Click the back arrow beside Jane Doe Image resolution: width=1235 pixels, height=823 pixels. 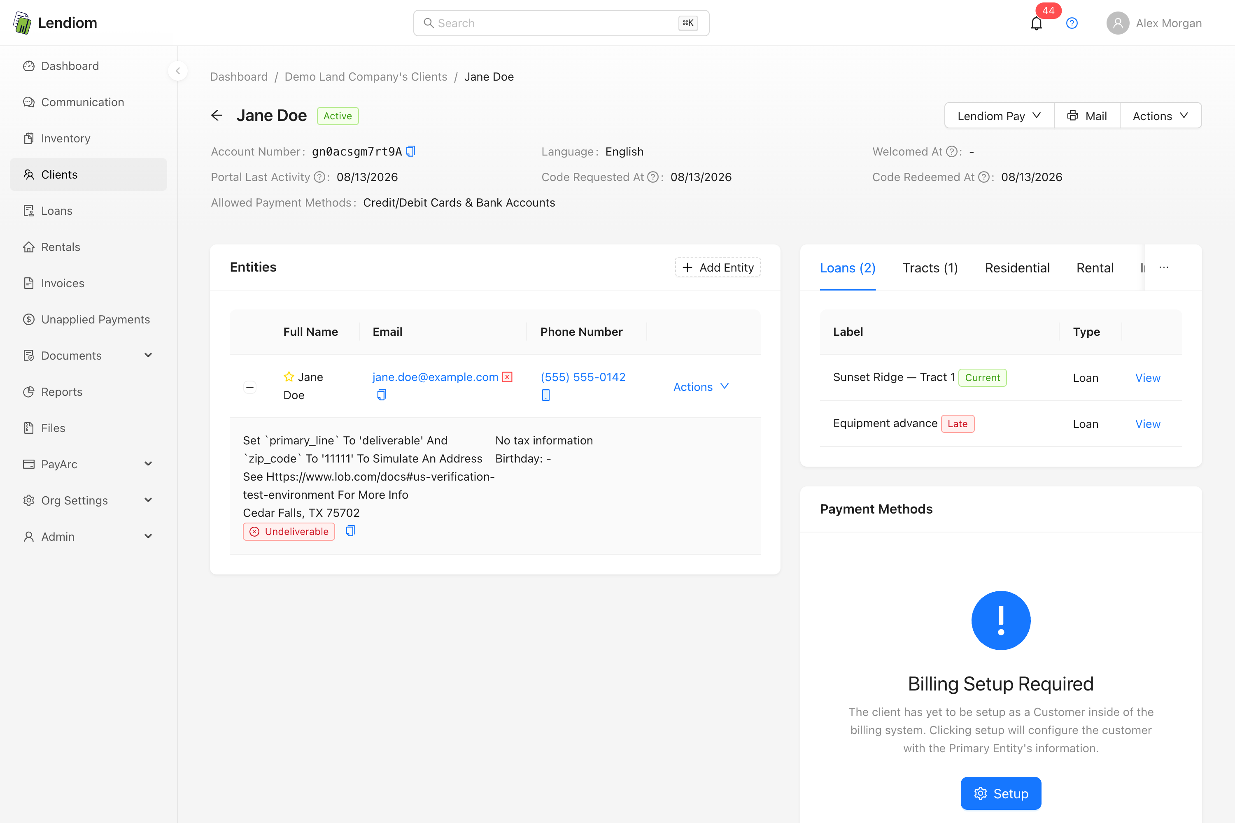point(217,116)
